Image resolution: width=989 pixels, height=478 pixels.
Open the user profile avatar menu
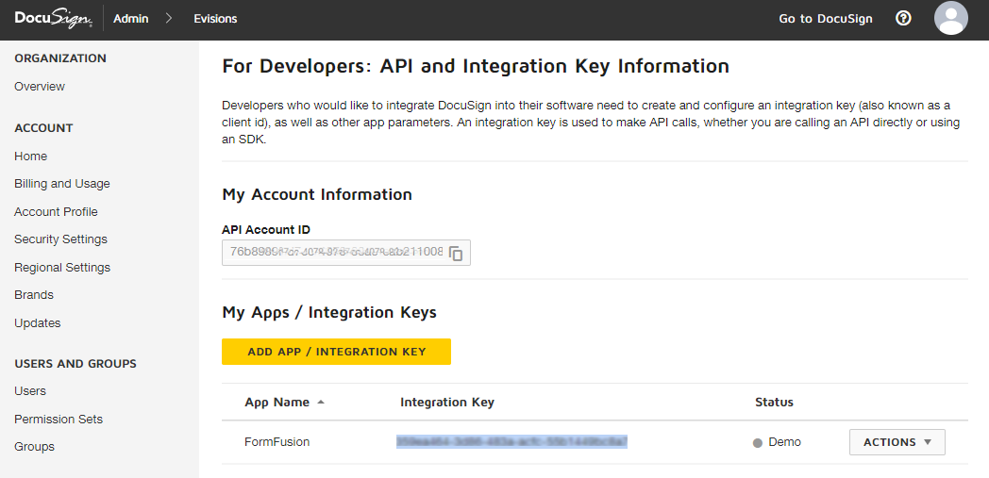point(950,19)
